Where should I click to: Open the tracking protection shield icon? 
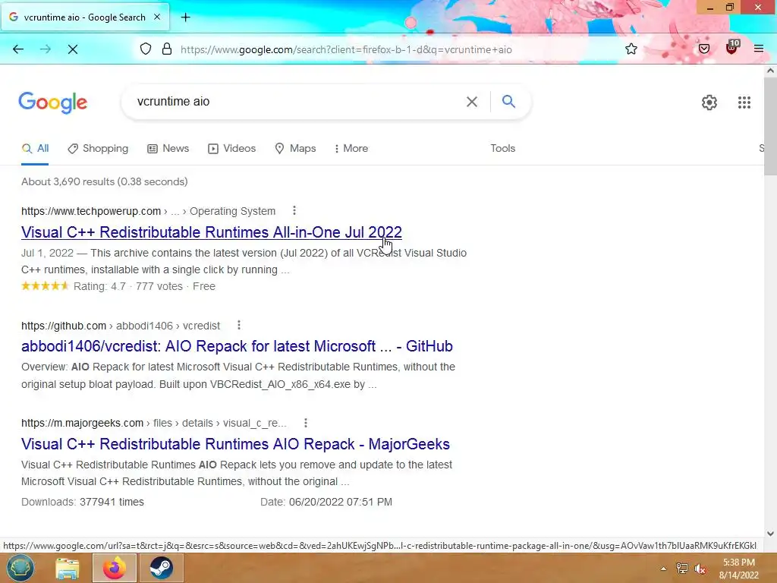point(145,49)
